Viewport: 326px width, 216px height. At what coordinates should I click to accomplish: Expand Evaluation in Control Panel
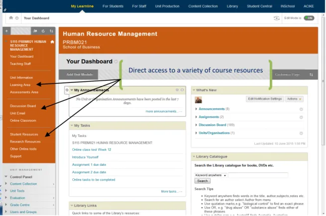point(6,198)
